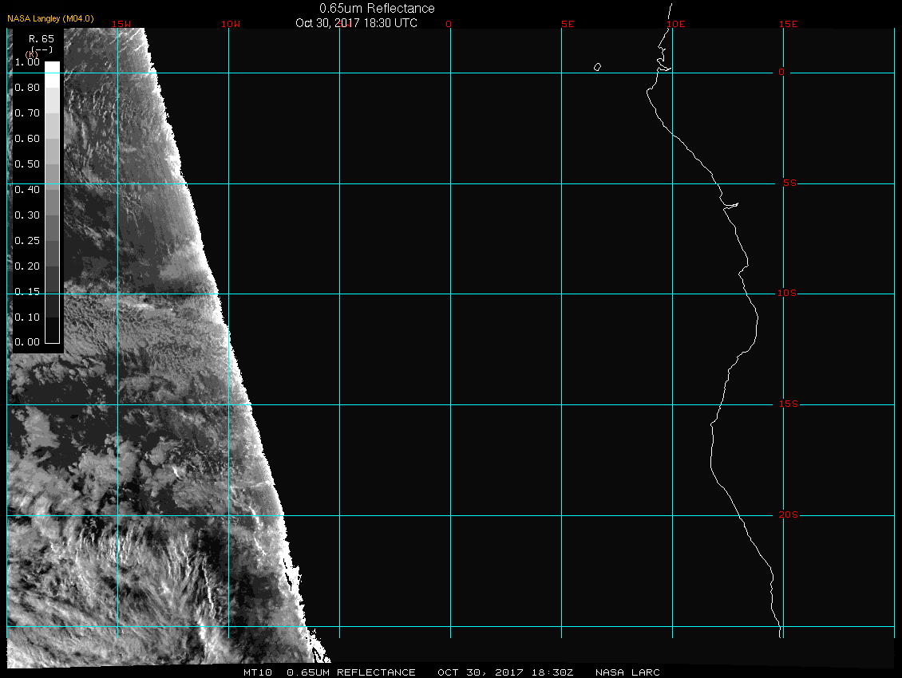Click the NASA LARC text in footer
Image resolution: width=902 pixels, height=678 pixels.
(x=628, y=672)
